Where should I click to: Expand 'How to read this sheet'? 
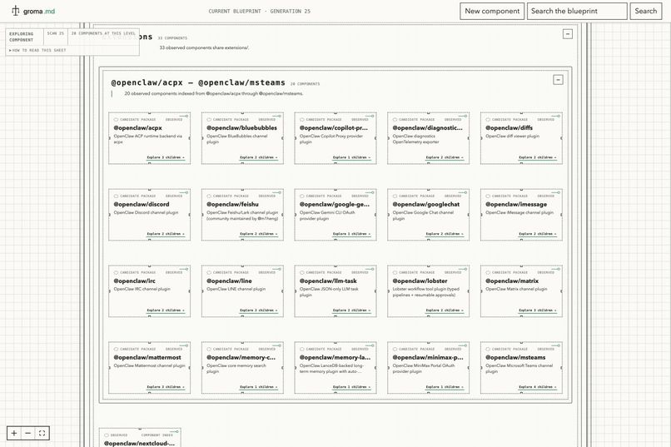37,51
